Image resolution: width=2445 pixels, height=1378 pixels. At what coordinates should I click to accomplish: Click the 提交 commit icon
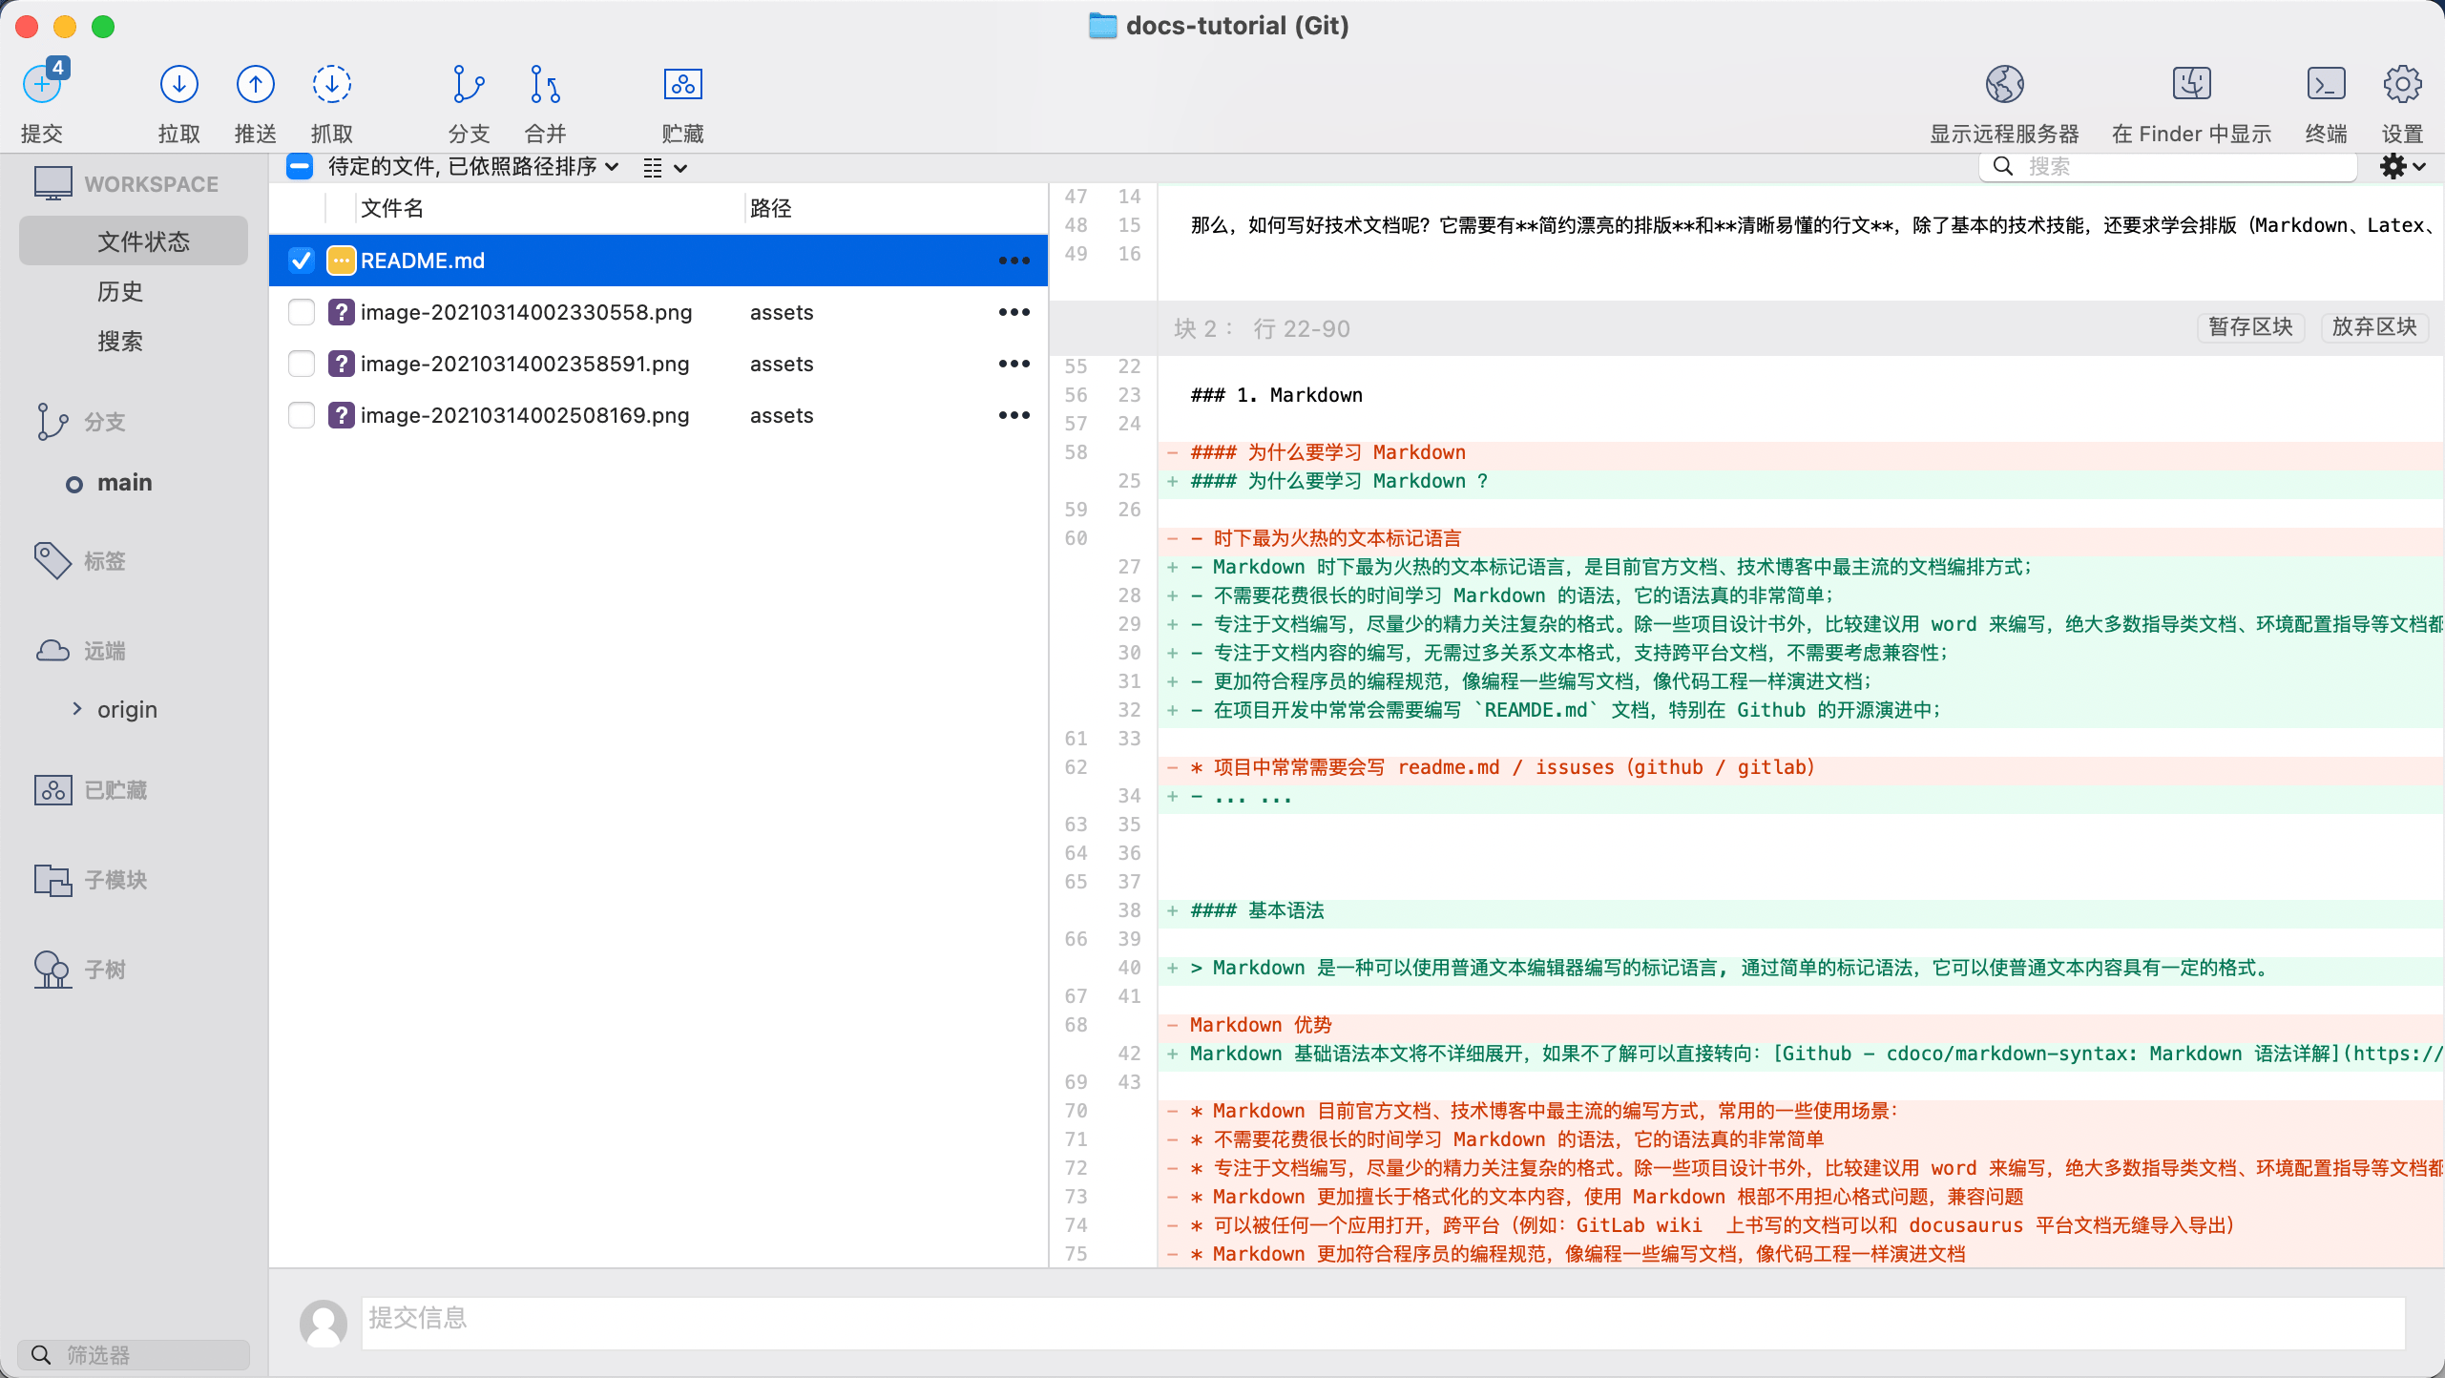[x=42, y=86]
